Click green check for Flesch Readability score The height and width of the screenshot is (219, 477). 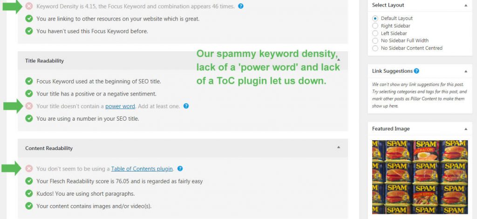tap(29, 181)
